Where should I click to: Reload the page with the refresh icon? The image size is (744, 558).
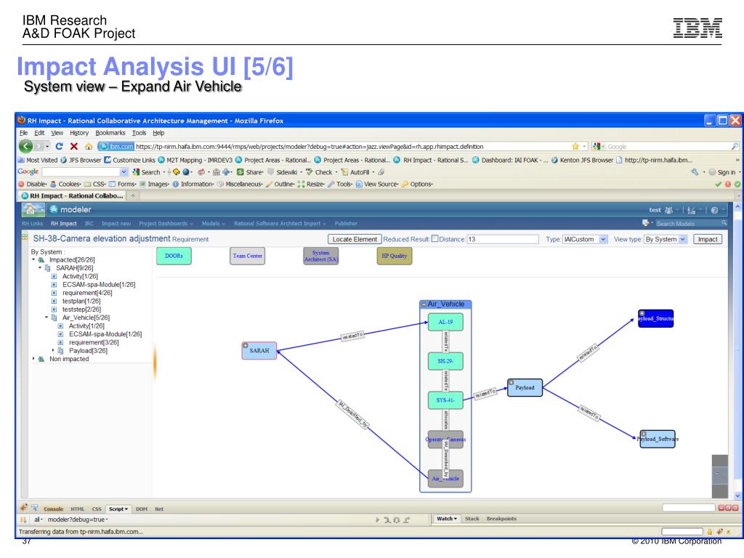(x=60, y=147)
